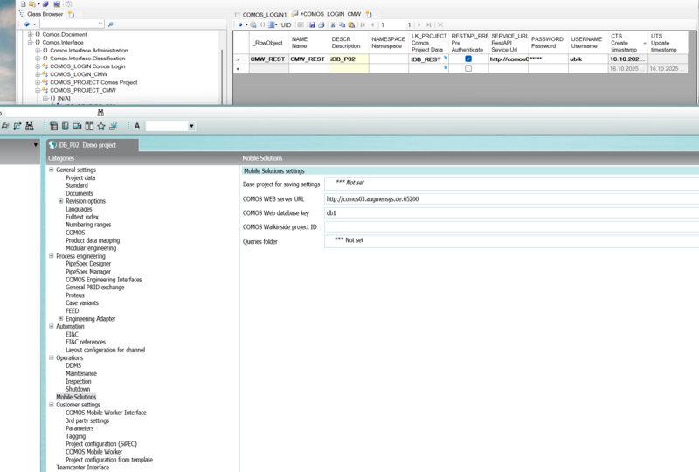Click the binoculars search icon in COMOS toolbar
The height and width of the screenshot is (472, 699).
pyautogui.click(x=29, y=127)
